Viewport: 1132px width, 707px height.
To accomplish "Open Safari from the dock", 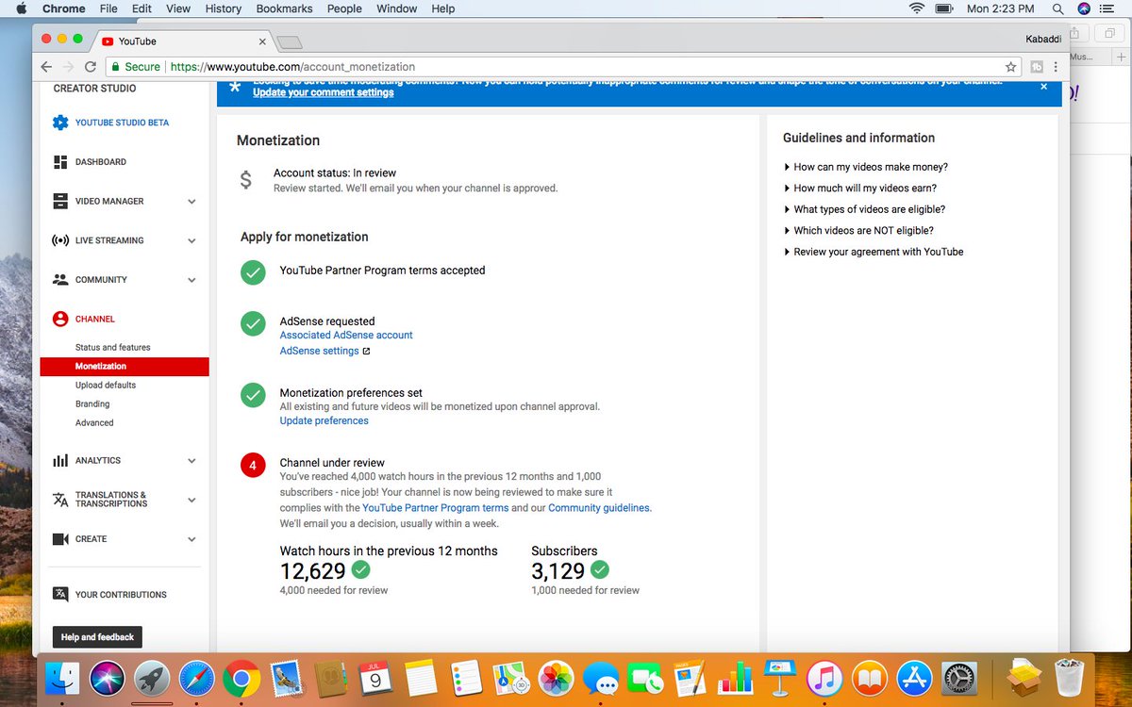I will pyautogui.click(x=197, y=679).
